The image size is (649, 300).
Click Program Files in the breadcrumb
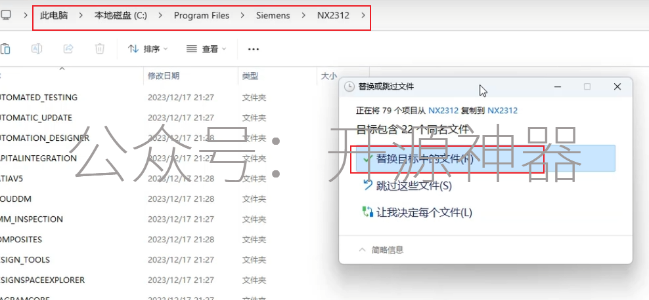[x=202, y=16]
